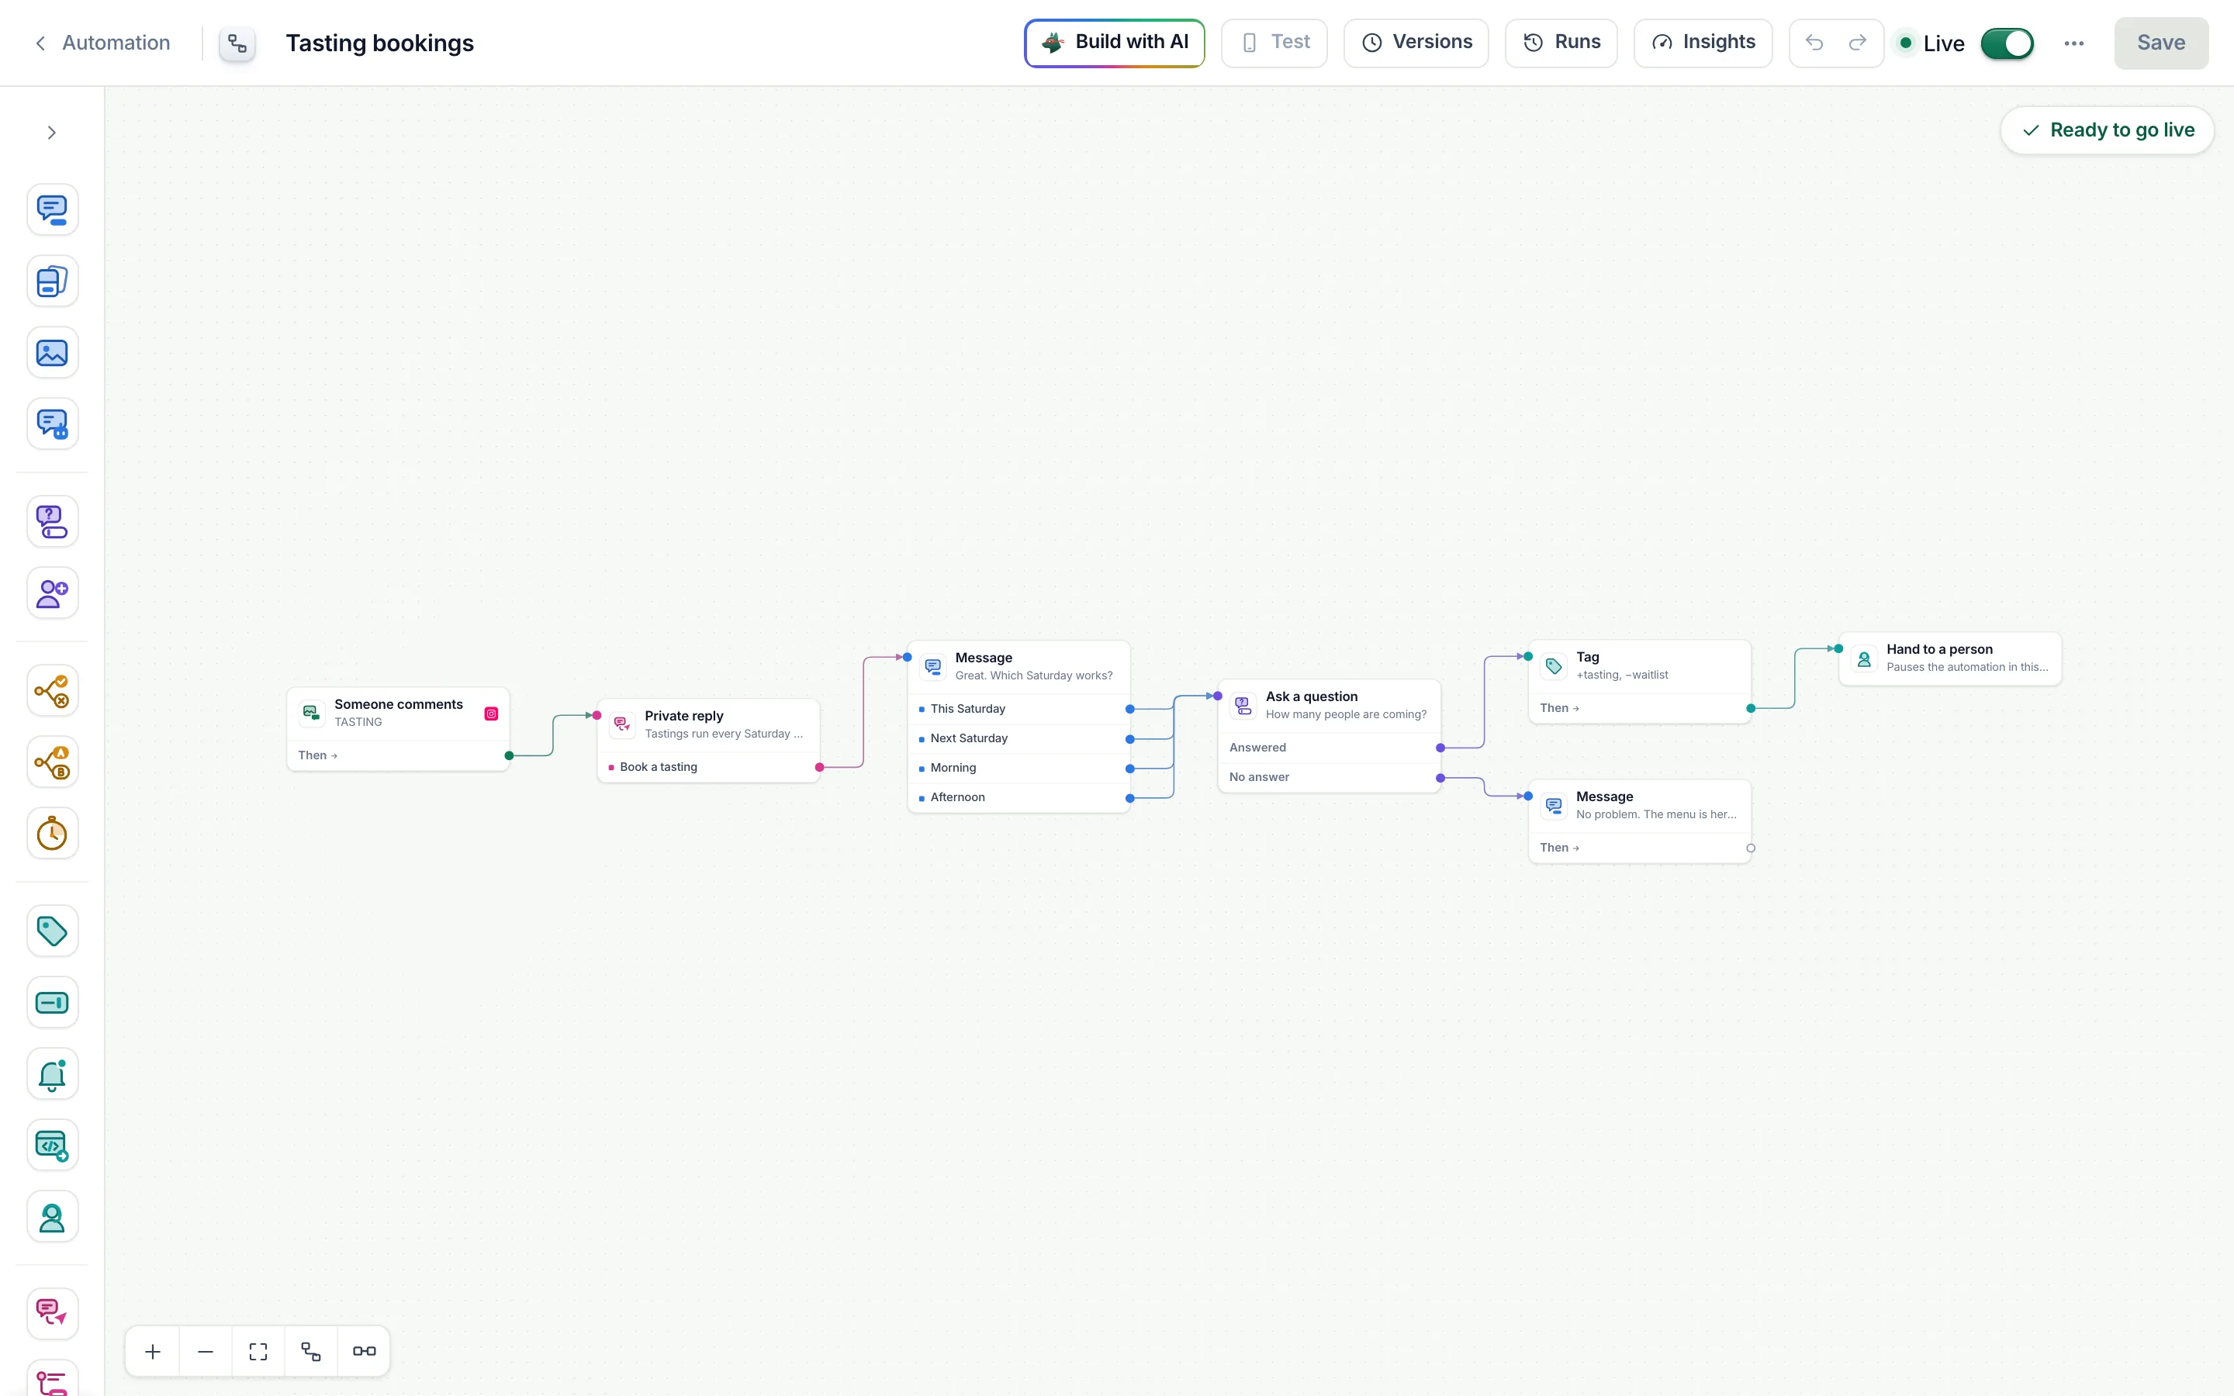The height and width of the screenshot is (1396, 2234).
Task: Add Hand to a person from sidebar
Action: pos(52,1217)
